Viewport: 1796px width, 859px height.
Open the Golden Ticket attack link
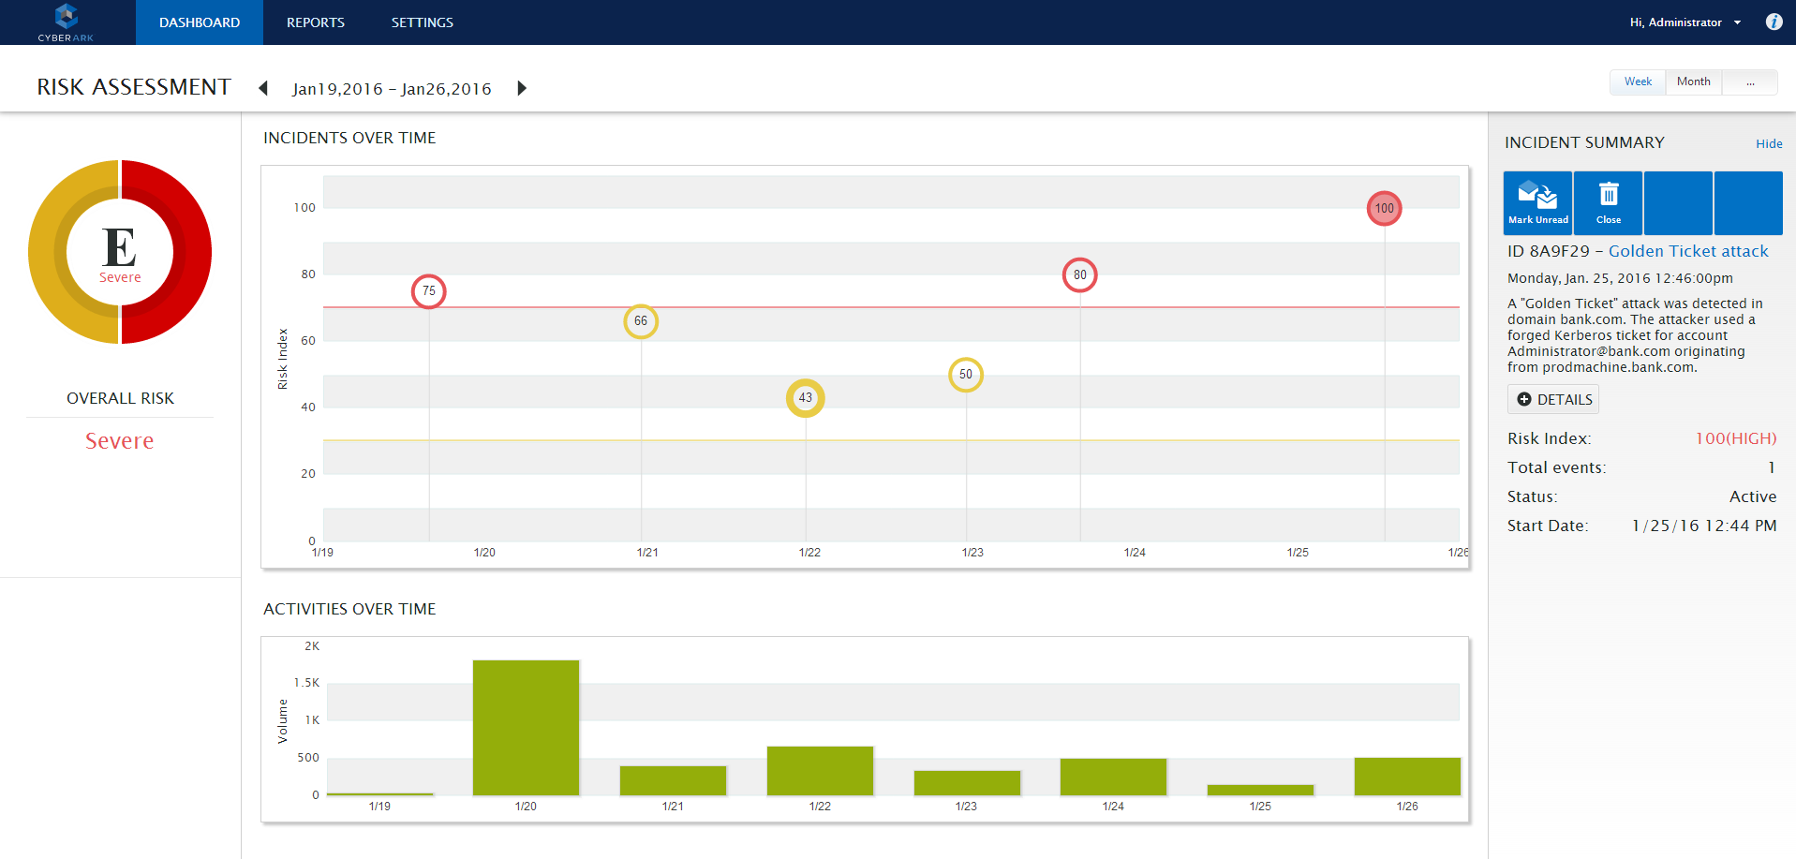point(1688,251)
